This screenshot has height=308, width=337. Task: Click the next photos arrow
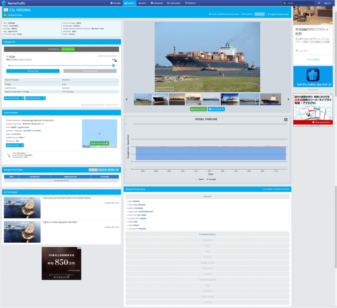click(288, 99)
